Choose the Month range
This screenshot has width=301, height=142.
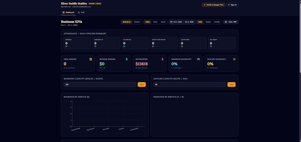tap(163, 22)
